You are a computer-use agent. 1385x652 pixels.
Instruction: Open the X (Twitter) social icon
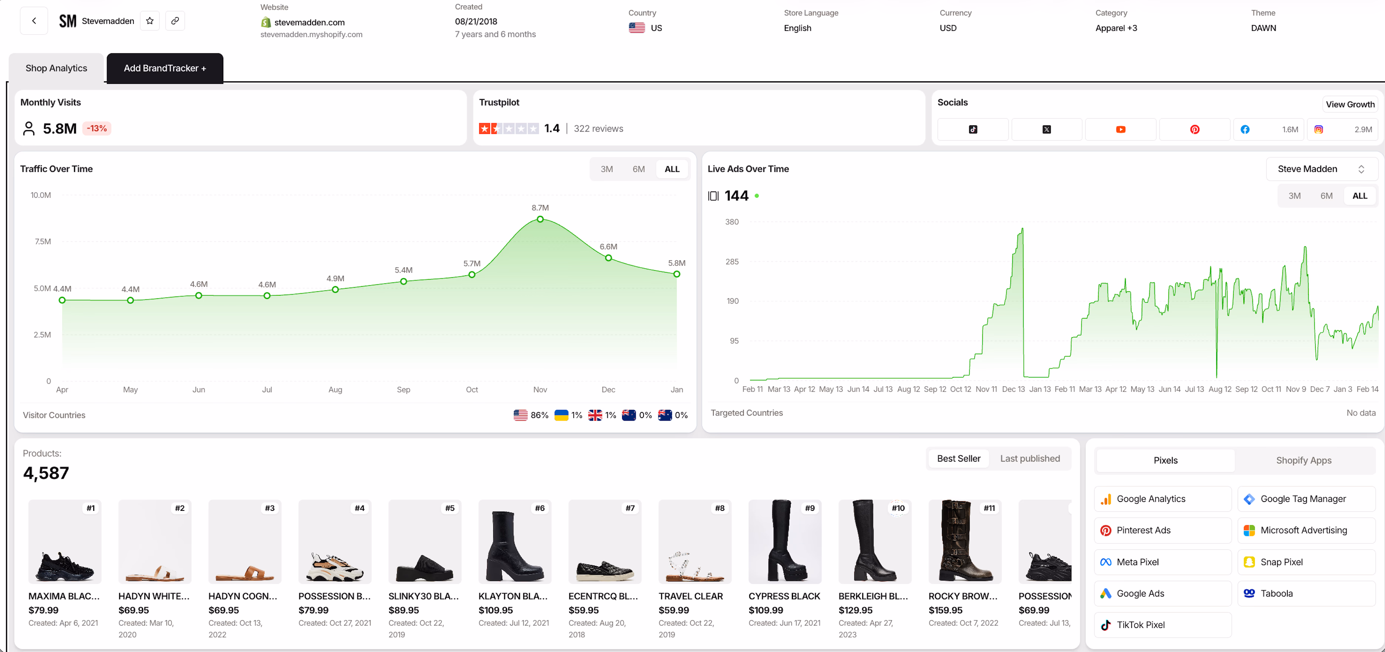pos(1046,129)
